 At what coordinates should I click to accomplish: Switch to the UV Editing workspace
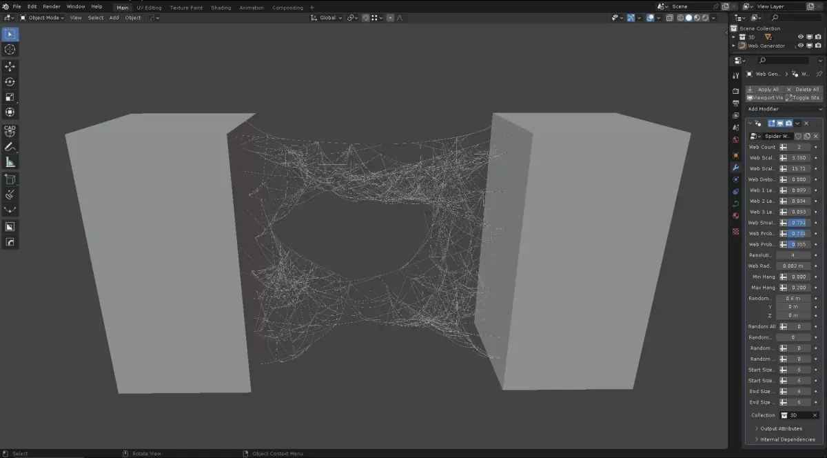(x=149, y=8)
